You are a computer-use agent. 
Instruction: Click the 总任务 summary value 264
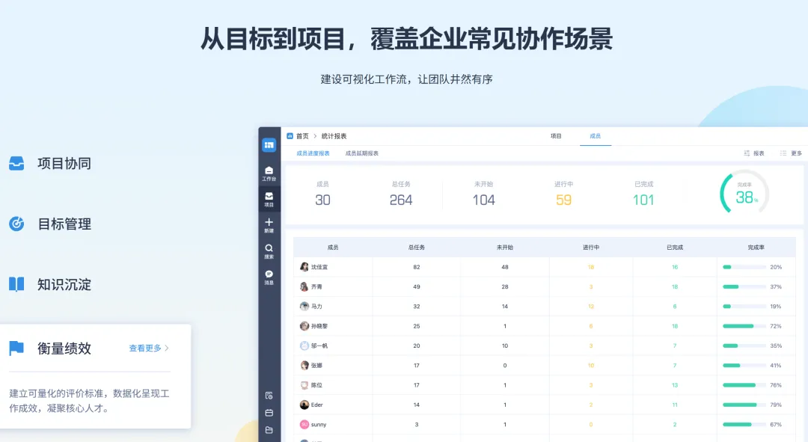pyautogui.click(x=401, y=200)
